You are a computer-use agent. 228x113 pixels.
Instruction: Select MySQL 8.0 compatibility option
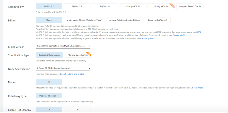49,6
